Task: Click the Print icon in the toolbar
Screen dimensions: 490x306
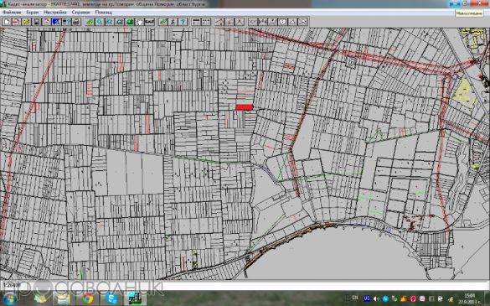Action: (x=76, y=22)
